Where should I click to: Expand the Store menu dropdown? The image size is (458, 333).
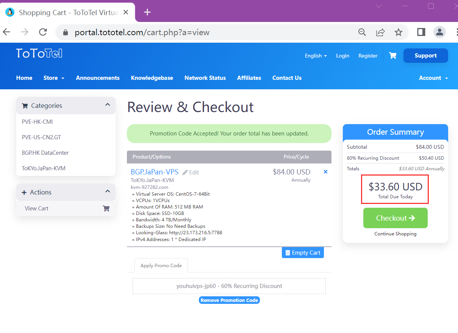(54, 78)
